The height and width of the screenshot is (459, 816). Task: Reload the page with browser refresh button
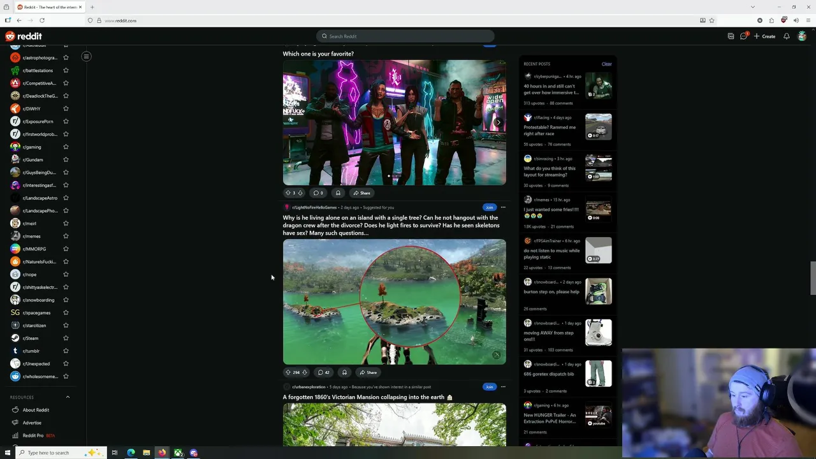42,20
